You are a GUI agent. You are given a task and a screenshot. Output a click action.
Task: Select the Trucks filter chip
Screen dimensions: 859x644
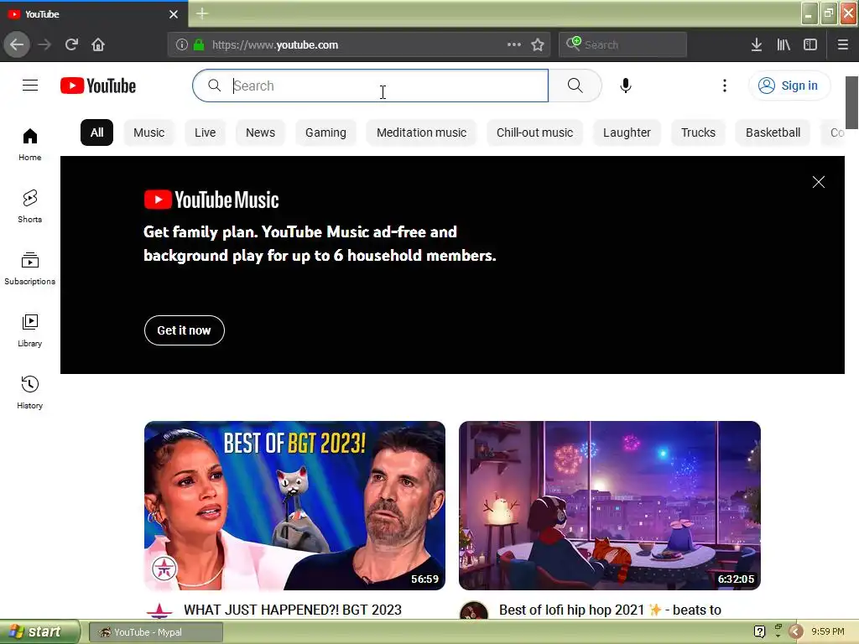pos(699,132)
